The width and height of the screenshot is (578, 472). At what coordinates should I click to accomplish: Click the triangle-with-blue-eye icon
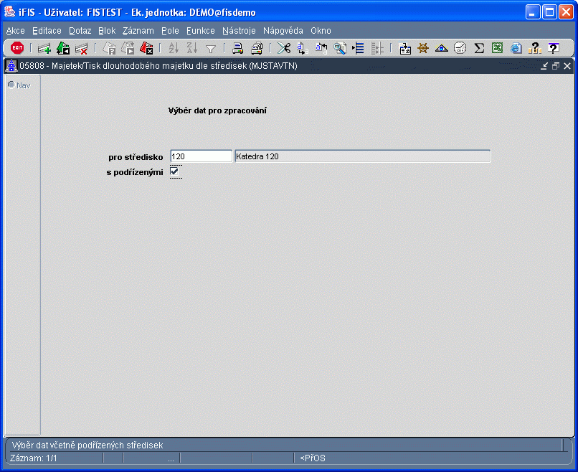pos(442,48)
